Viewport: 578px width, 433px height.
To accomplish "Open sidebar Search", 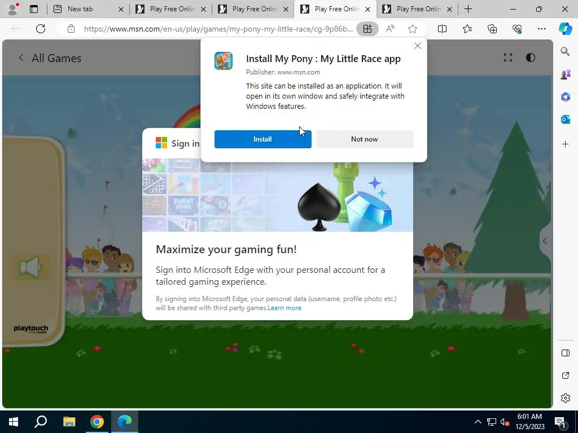I will click(565, 51).
